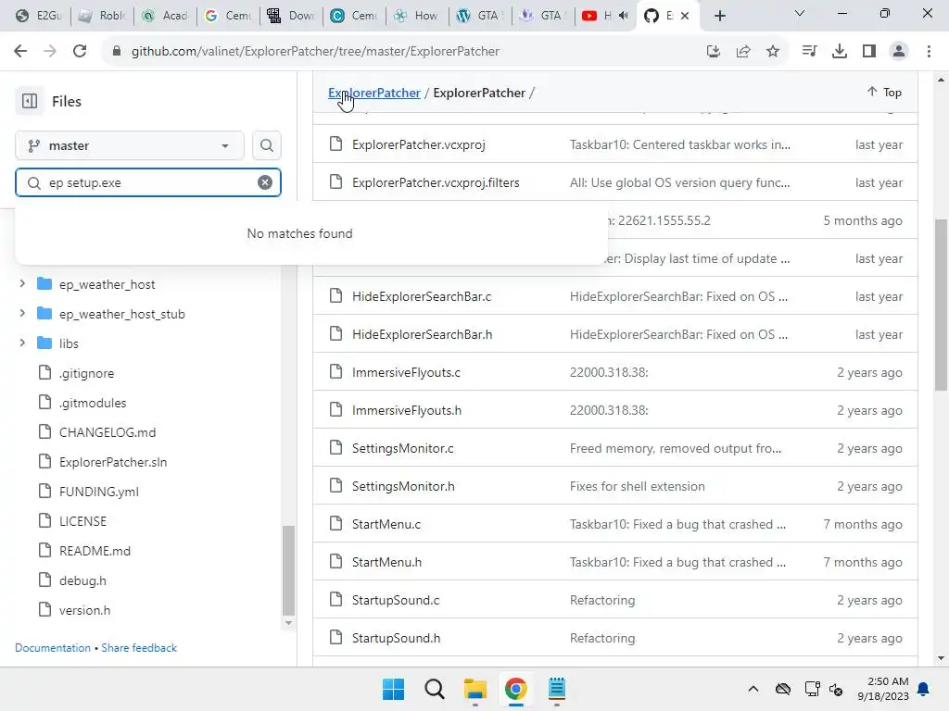Open the file search magnifier button
Image resolution: width=949 pixels, height=711 pixels.
(x=266, y=145)
